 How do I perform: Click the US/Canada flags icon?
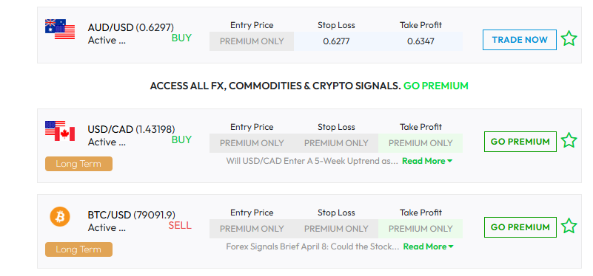tap(60, 131)
